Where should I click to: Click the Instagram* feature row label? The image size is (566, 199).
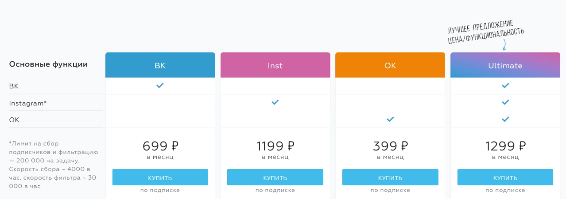27,103
